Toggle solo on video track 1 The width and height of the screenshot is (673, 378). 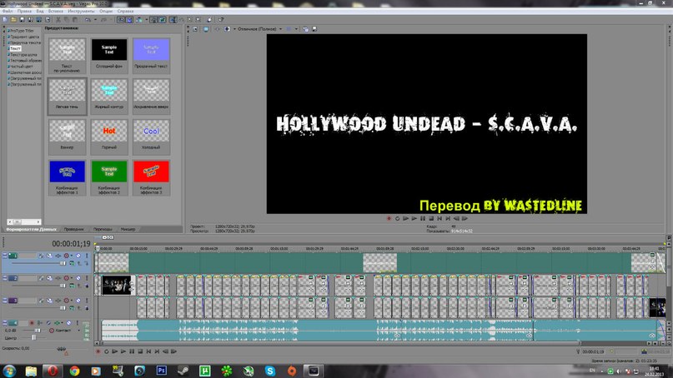click(x=87, y=256)
